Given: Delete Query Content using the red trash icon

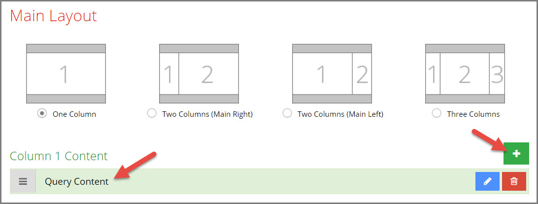Looking at the screenshot, I should 514,181.
